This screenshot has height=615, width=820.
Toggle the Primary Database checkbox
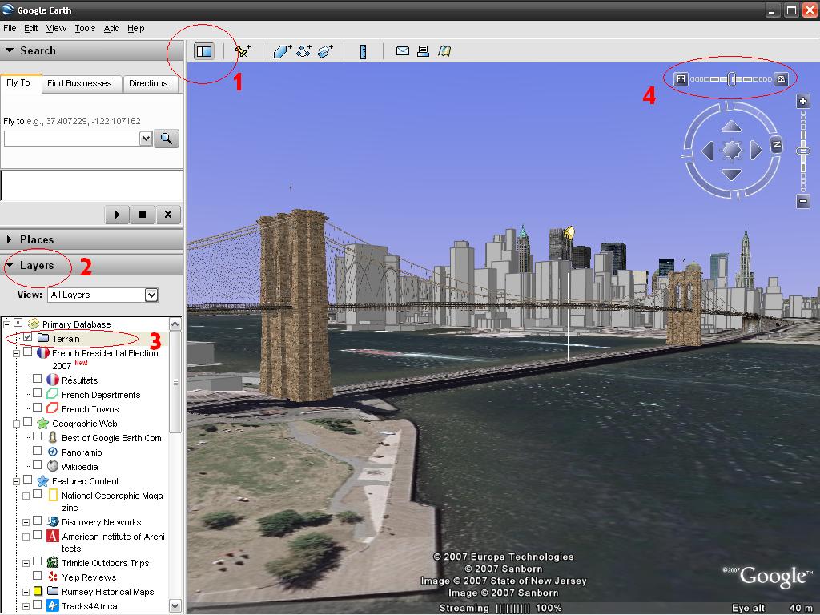click(x=18, y=323)
